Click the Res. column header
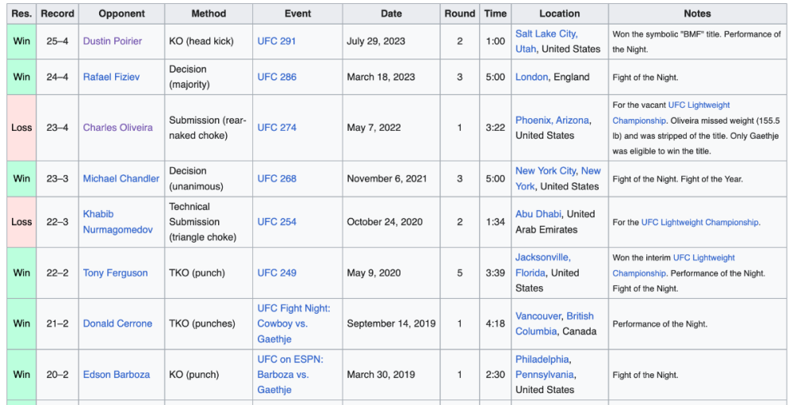The height and width of the screenshot is (405, 793). pos(21,13)
